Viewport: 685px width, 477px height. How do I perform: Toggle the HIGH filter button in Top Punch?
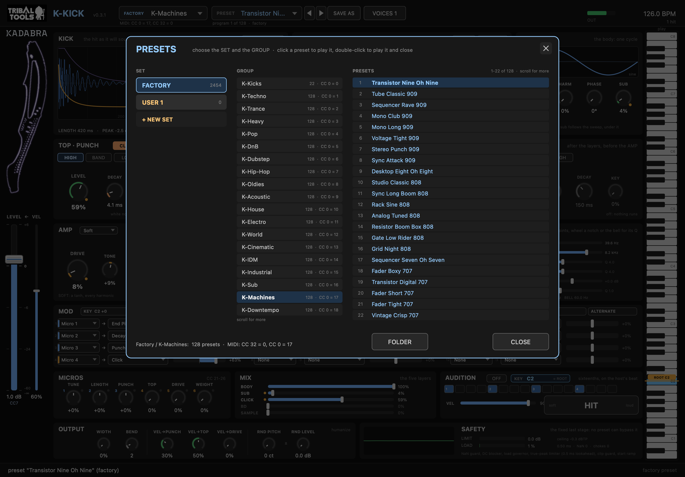tap(71, 157)
